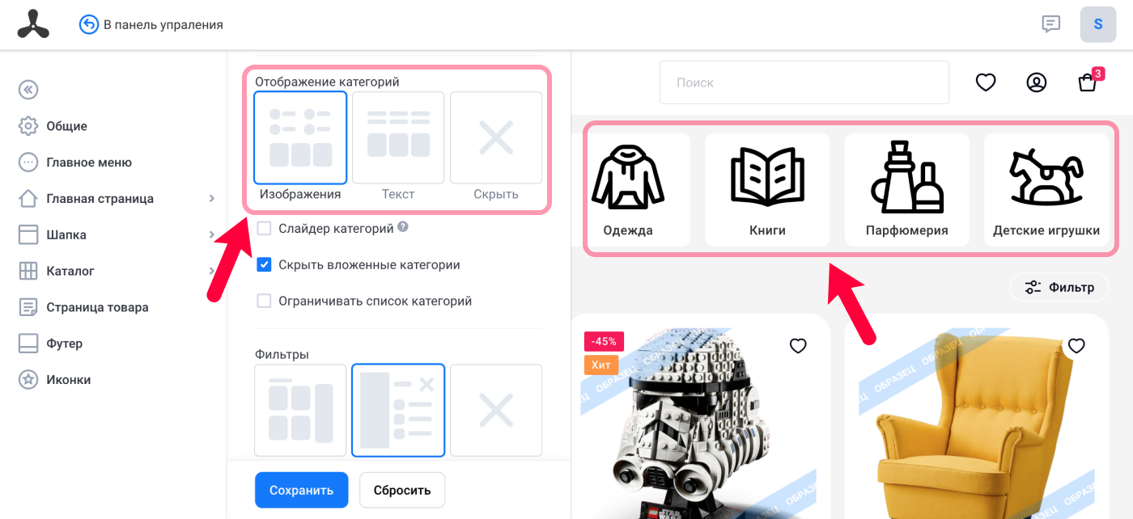
Task: Choose Текст category display option
Action: coord(398,138)
